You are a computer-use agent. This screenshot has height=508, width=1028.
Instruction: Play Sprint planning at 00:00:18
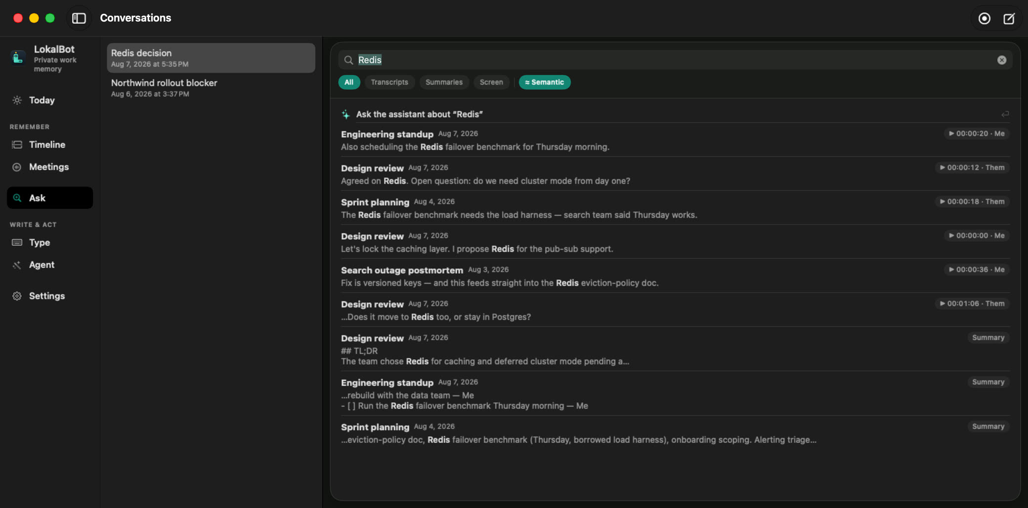coord(972,202)
